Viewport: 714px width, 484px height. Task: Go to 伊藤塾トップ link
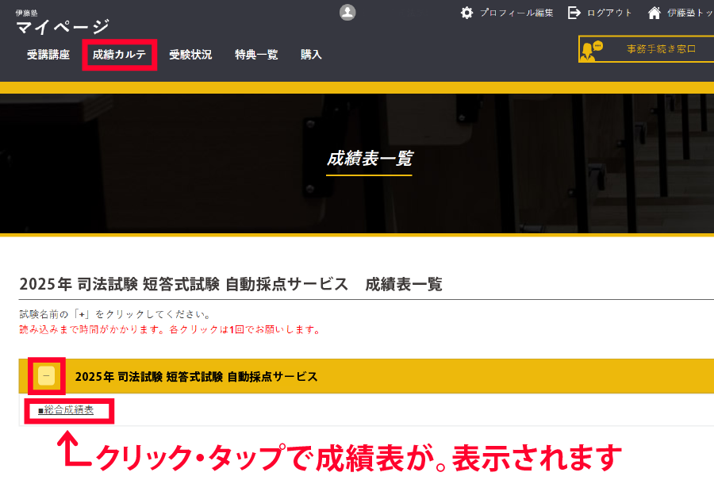pyautogui.click(x=689, y=13)
